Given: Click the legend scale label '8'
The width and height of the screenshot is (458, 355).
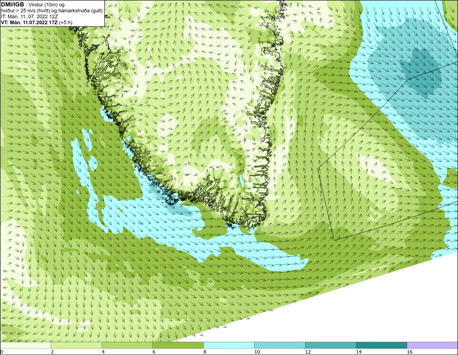Looking at the screenshot, I should tap(205, 352).
